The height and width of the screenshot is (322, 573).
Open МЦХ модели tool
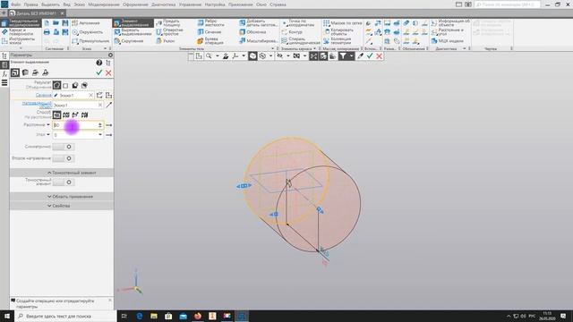(447, 41)
